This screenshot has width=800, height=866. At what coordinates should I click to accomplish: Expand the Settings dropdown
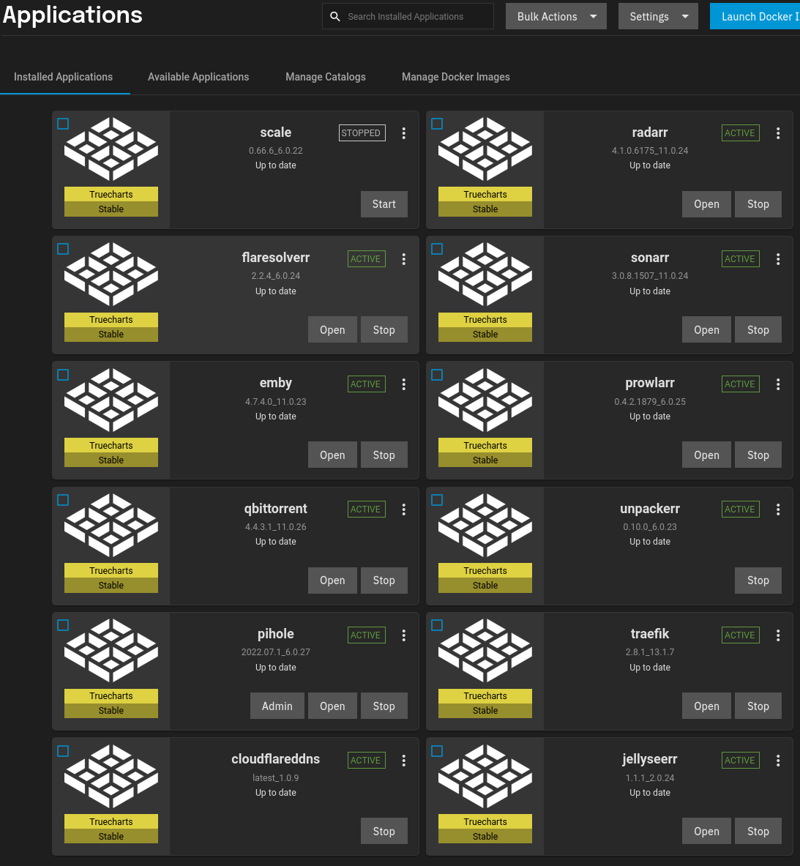pyautogui.click(x=658, y=17)
